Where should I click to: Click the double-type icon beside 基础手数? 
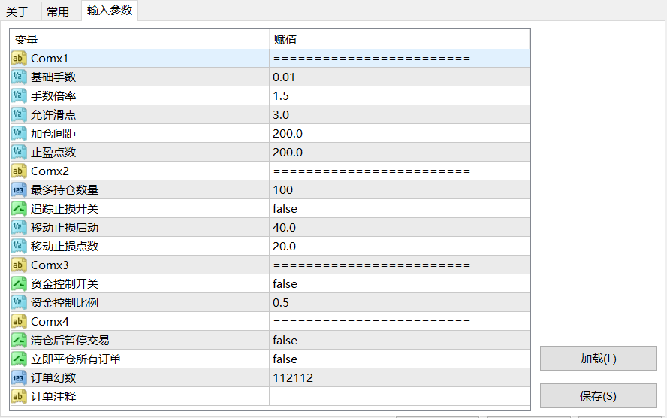pos(19,77)
